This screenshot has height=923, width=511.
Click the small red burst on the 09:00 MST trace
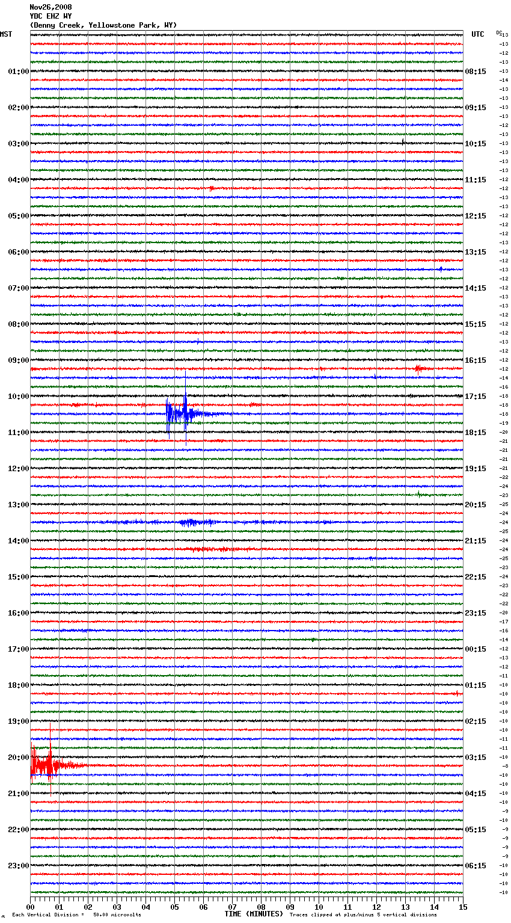pos(422,368)
